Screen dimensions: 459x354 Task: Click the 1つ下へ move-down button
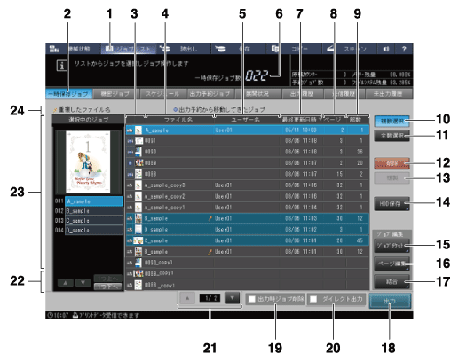coord(107,287)
